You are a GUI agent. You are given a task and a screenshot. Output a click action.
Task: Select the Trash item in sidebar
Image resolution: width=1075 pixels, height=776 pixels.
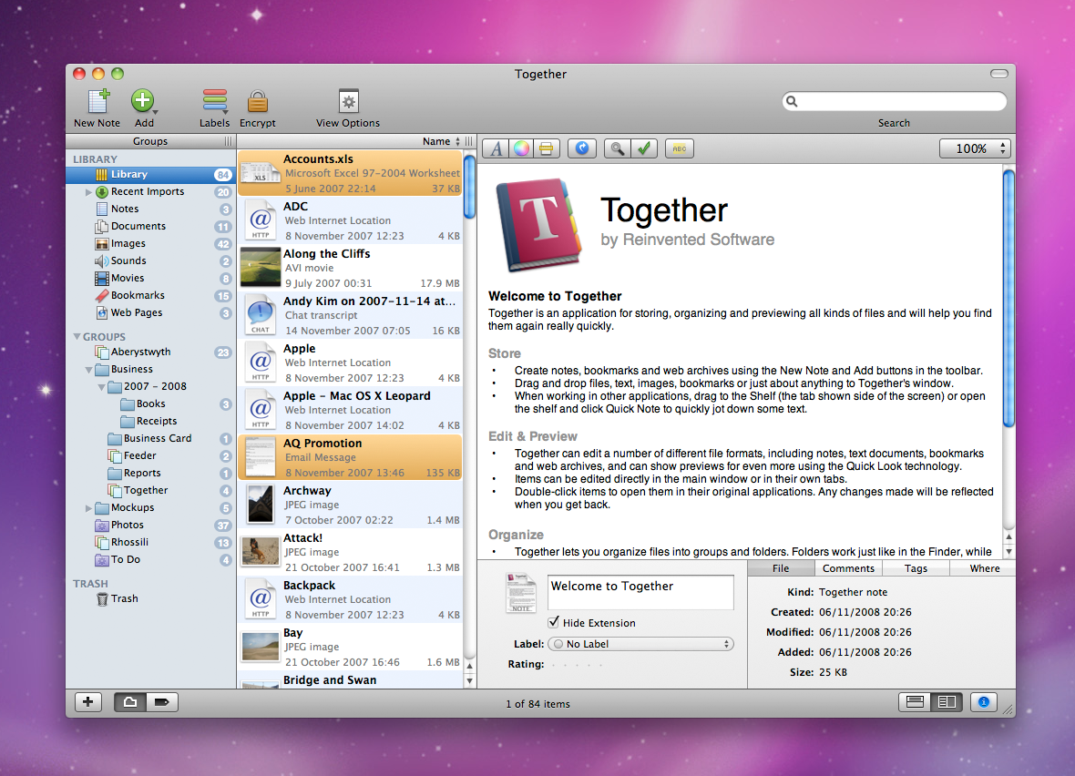(151, 598)
